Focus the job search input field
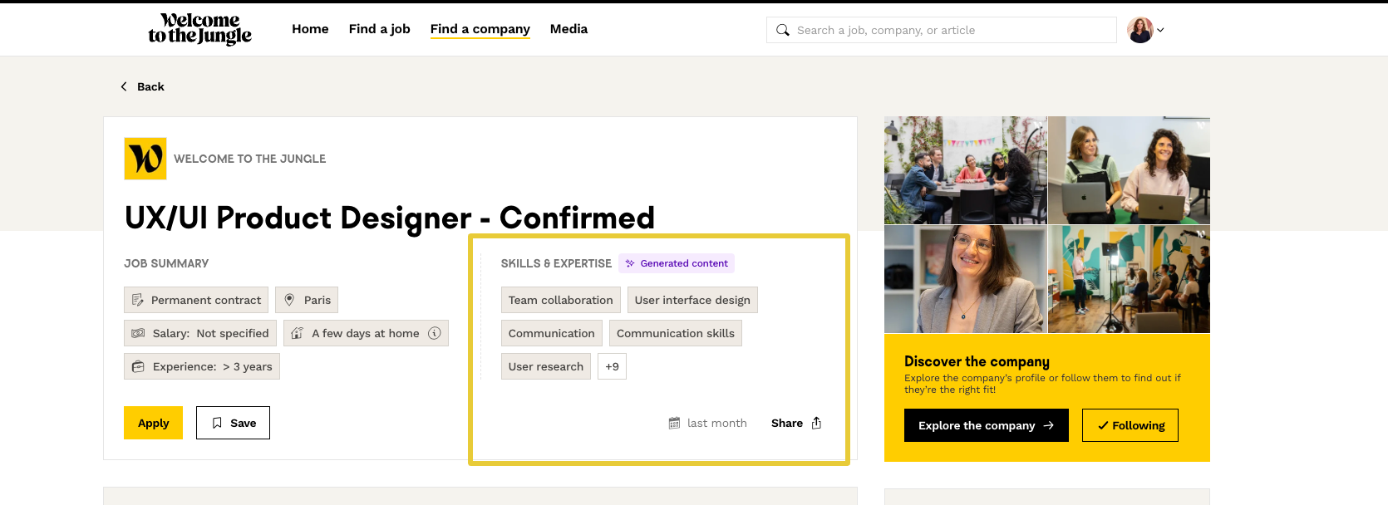The height and width of the screenshot is (505, 1388). pyautogui.click(x=947, y=30)
